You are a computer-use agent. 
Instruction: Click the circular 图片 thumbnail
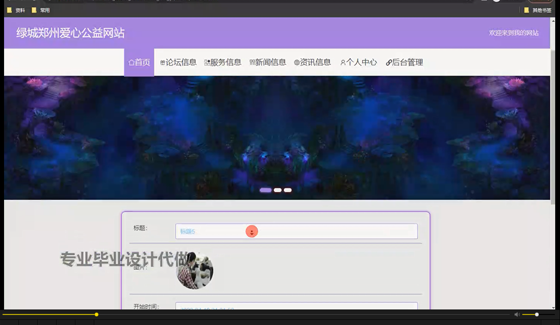coord(195,271)
